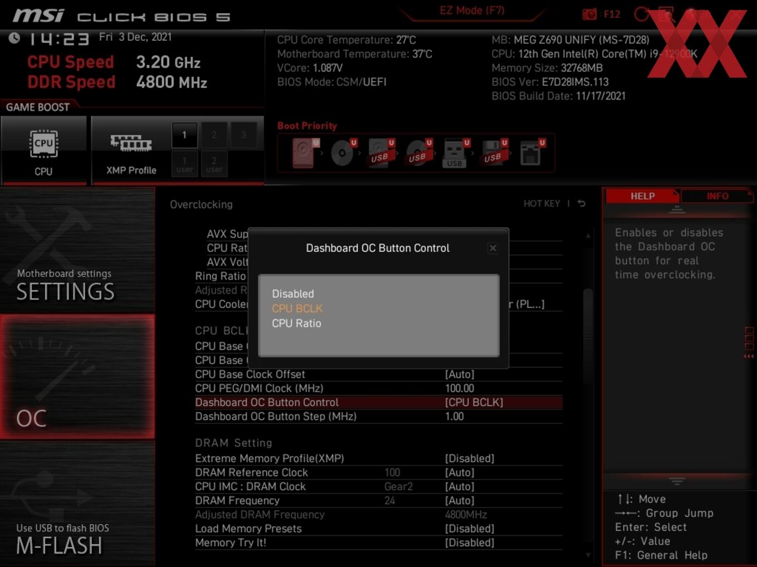The width and height of the screenshot is (757, 567).
Task: Click the HOT KEY label
Action: [542, 204]
